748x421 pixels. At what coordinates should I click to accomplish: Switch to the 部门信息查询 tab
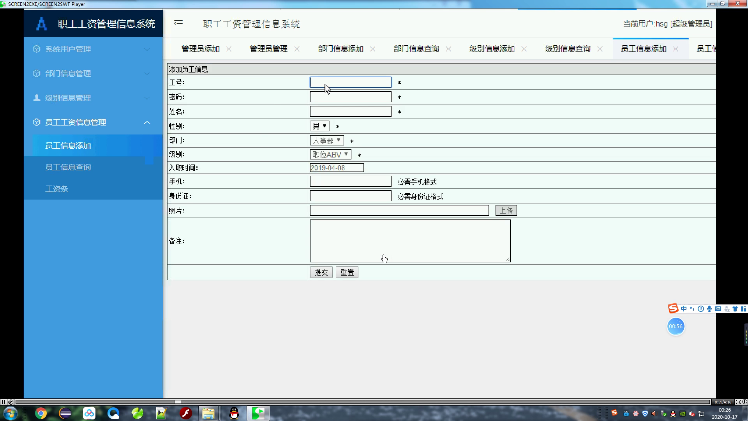pos(416,49)
